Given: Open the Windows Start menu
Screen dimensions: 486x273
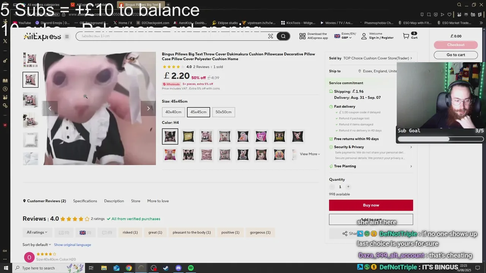Looking at the screenshot, I should coord(5,268).
